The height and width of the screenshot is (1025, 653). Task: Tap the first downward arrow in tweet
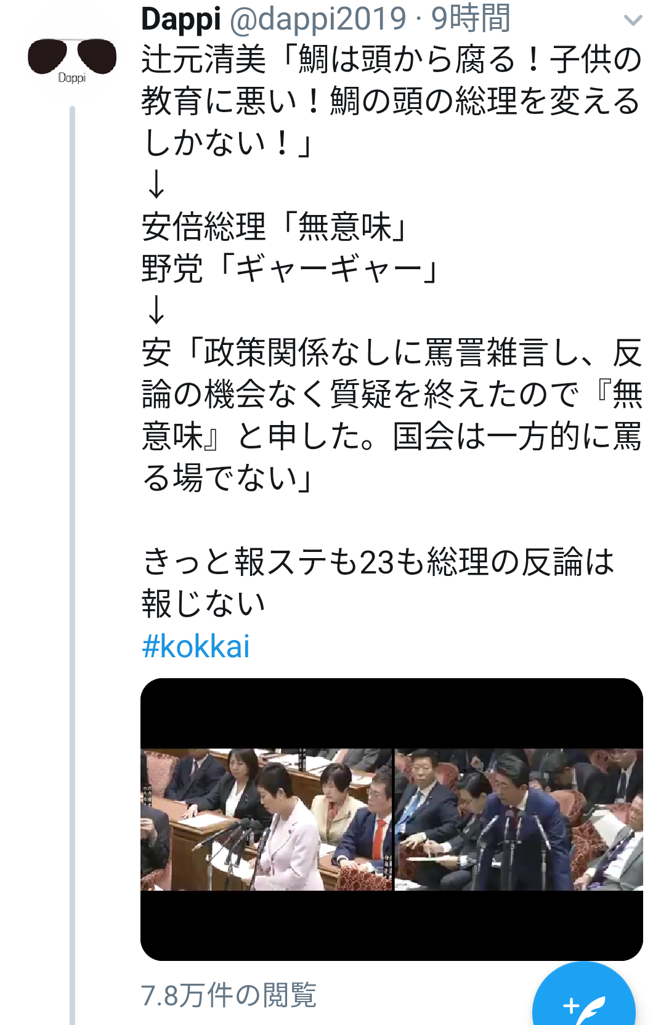(x=156, y=184)
